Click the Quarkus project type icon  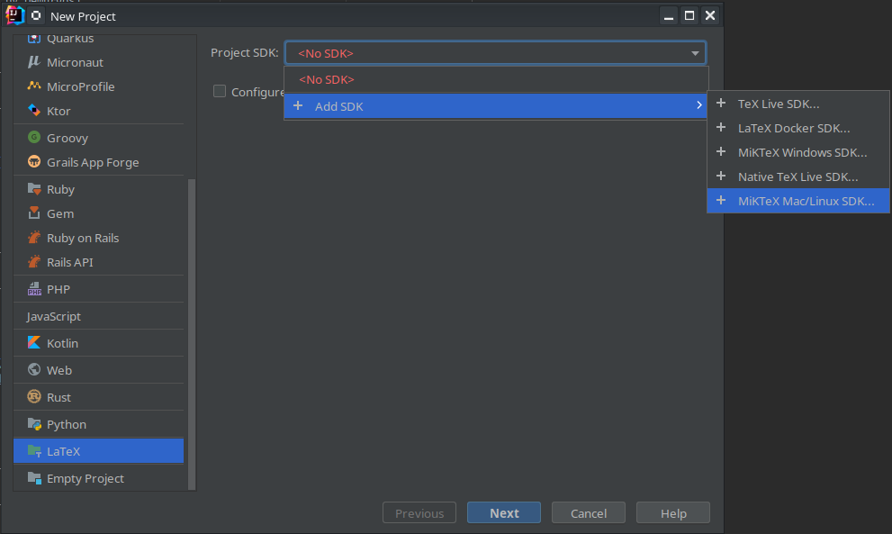point(34,38)
